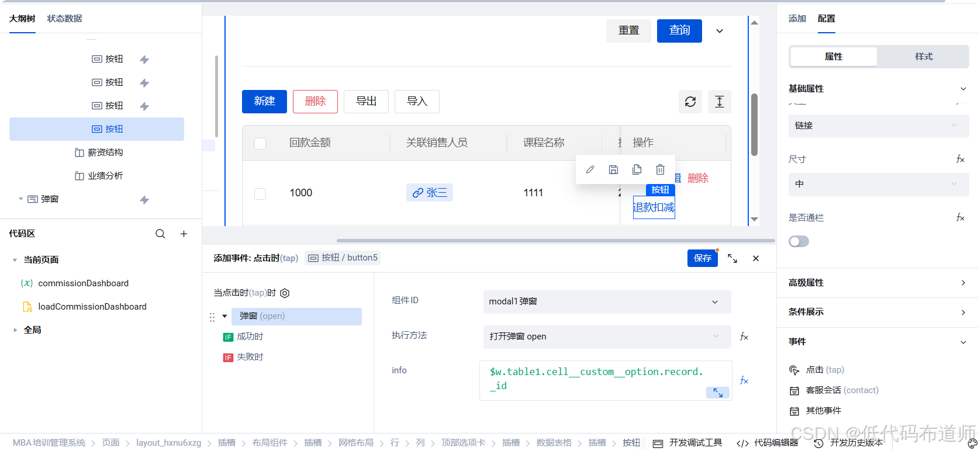Click the 点击 (tap) event
Image resolution: width=978 pixels, height=451 pixels.
[817, 370]
